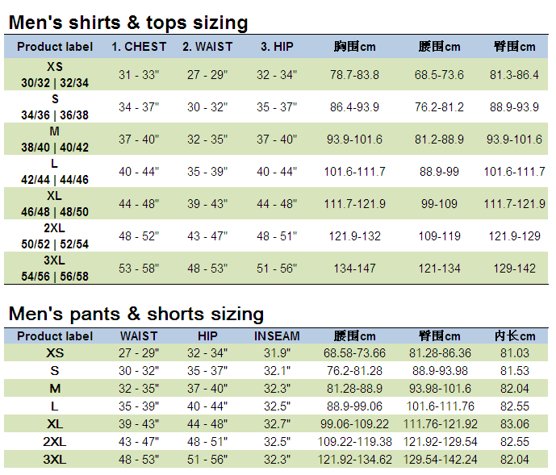Image resolution: width=556 pixels, height=475 pixels.
Task: Select the "1. CHEST" column header
Action: [139, 47]
